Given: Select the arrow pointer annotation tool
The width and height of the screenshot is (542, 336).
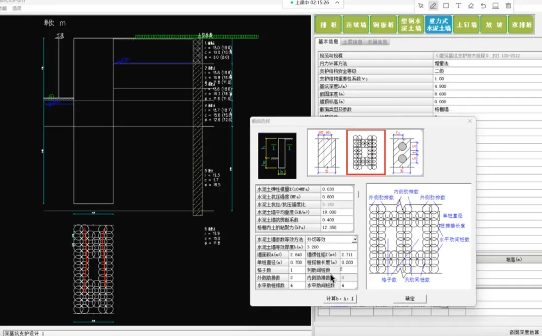Looking at the screenshot, I should [421, 6].
